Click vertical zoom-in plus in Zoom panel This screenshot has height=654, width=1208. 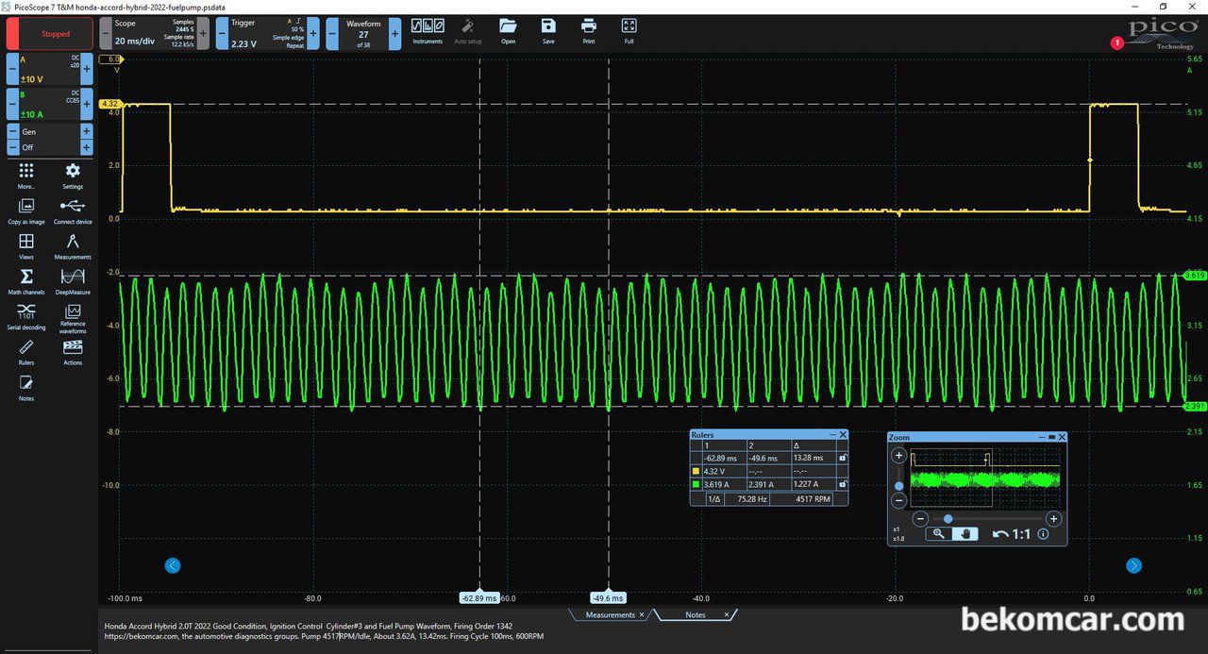point(898,455)
